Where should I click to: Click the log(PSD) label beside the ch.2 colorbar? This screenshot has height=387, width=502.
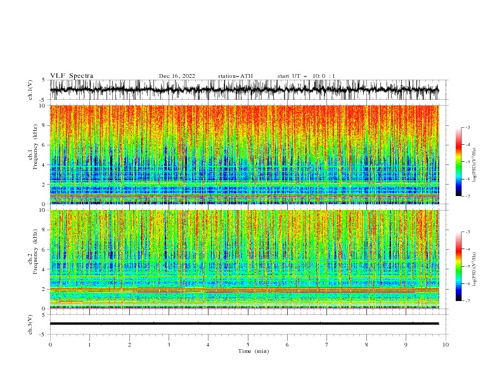tap(475, 269)
